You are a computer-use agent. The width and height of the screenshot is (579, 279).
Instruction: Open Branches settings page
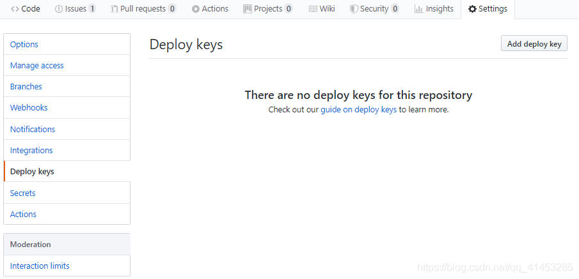tap(26, 87)
